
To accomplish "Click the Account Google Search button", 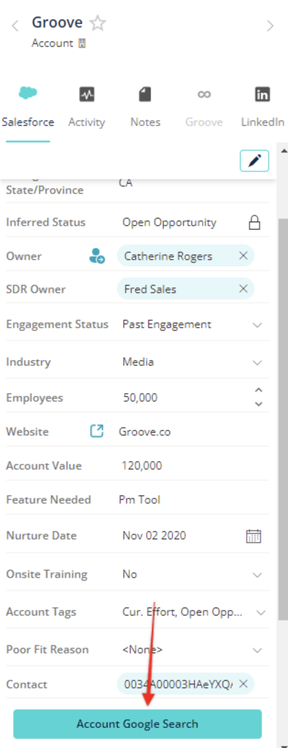I will click(x=138, y=724).
